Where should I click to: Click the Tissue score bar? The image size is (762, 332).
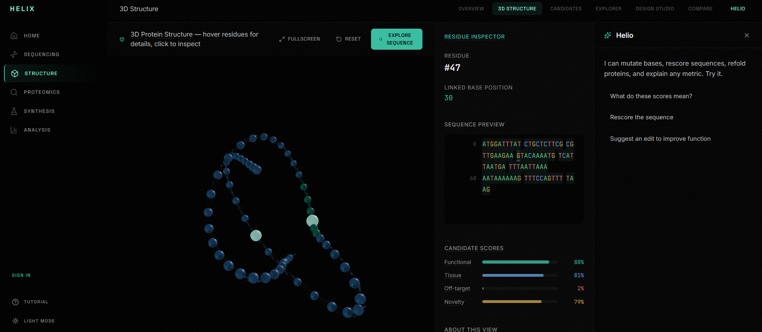520,275
